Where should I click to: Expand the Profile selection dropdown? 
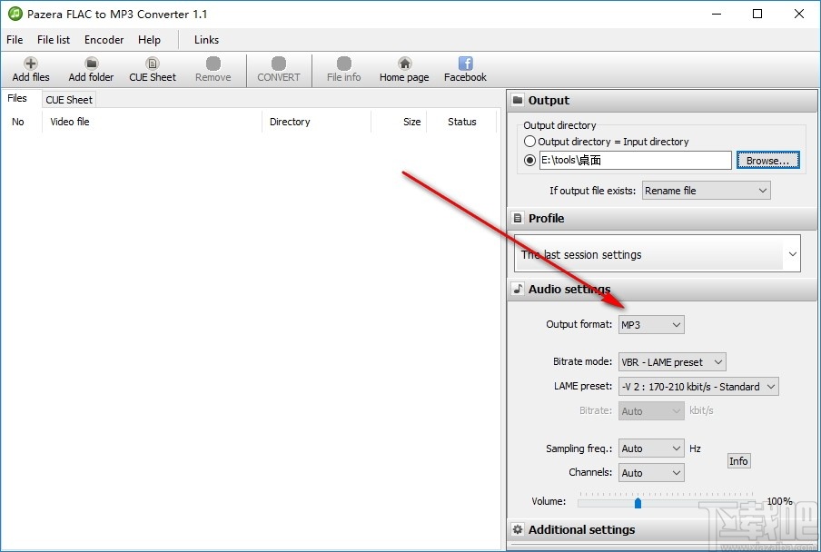point(791,253)
